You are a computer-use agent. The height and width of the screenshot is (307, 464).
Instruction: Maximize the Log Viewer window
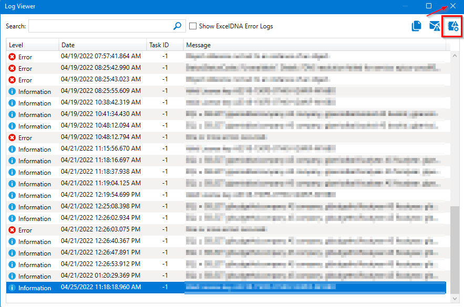click(x=429, y=6)
